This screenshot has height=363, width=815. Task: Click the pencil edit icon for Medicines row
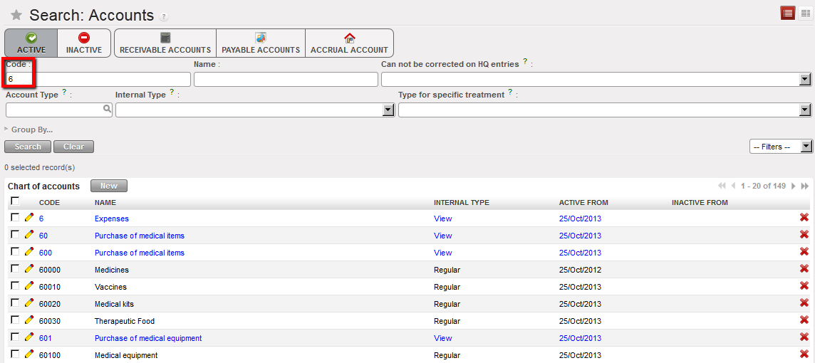29,269
